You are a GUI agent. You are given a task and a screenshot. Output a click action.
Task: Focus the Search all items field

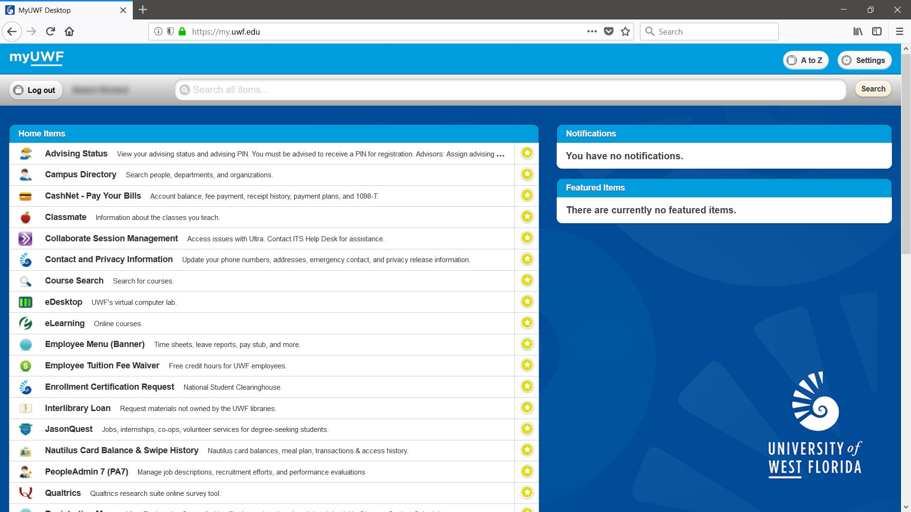[x=511, y=90]
